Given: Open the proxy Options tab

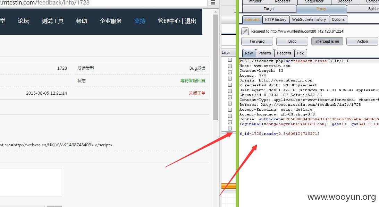Looking at the screenshot, I should pos(338,19).
